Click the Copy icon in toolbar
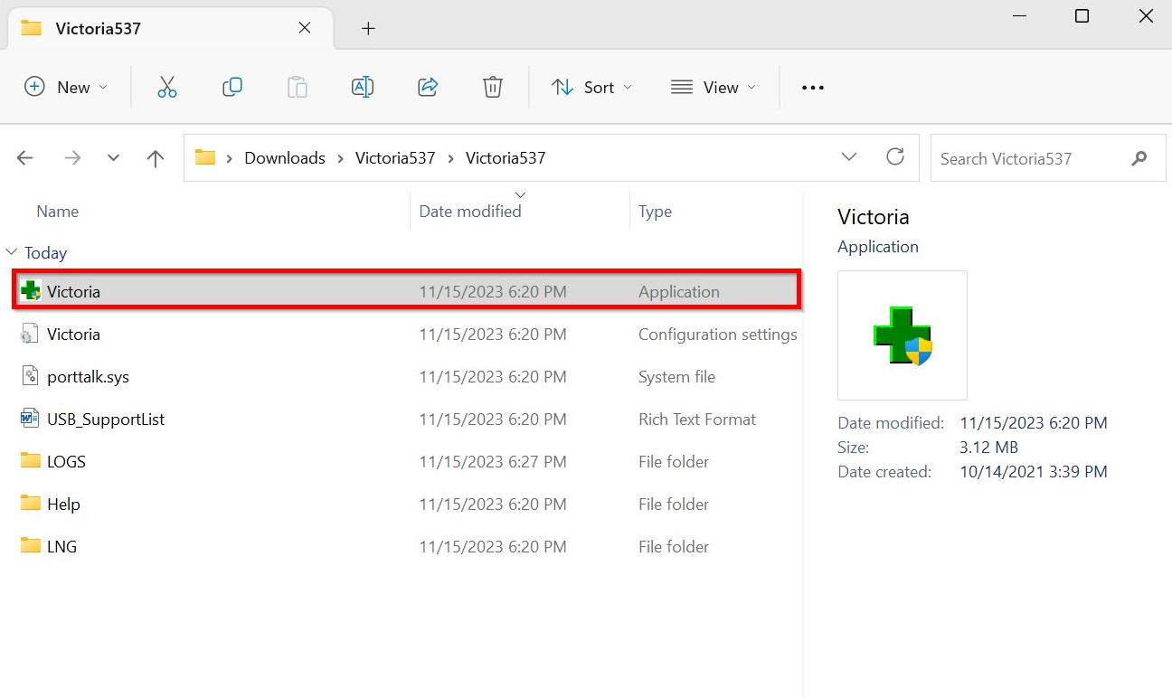The image size is (1172, 698). click(x=232, y=87)
